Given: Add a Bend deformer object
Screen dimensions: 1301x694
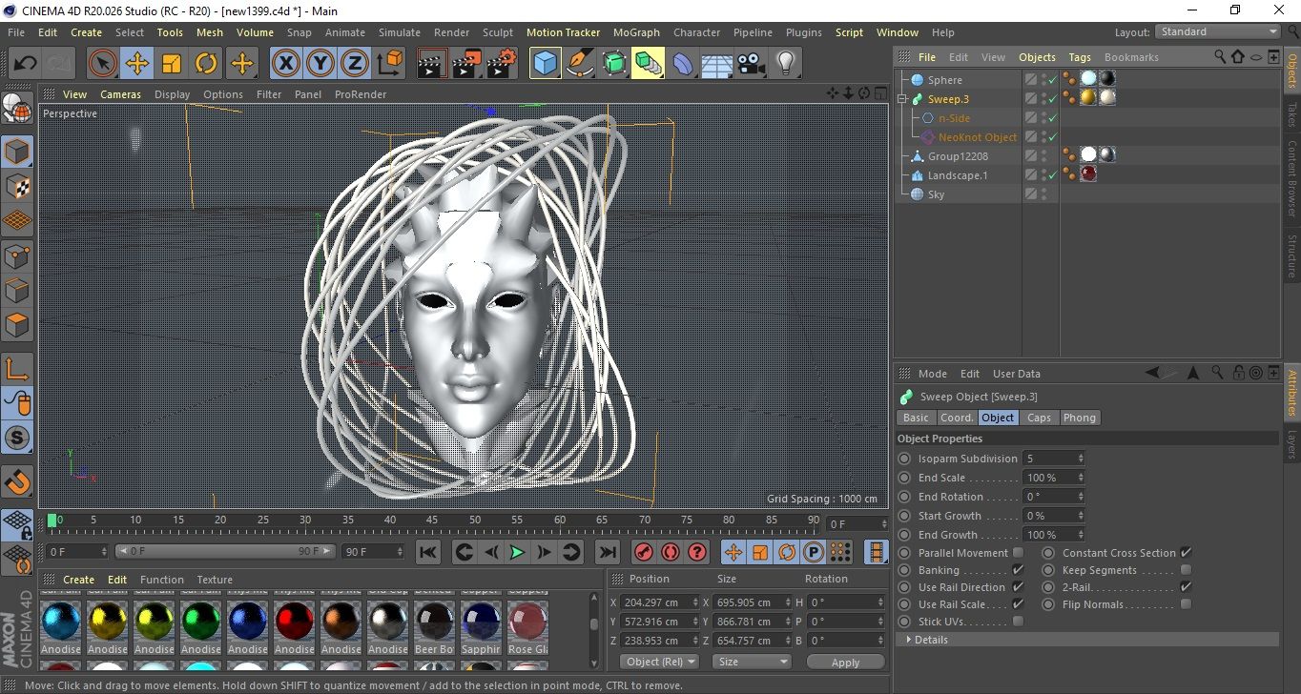Looking at the screenshot, I should click(684, 64).
